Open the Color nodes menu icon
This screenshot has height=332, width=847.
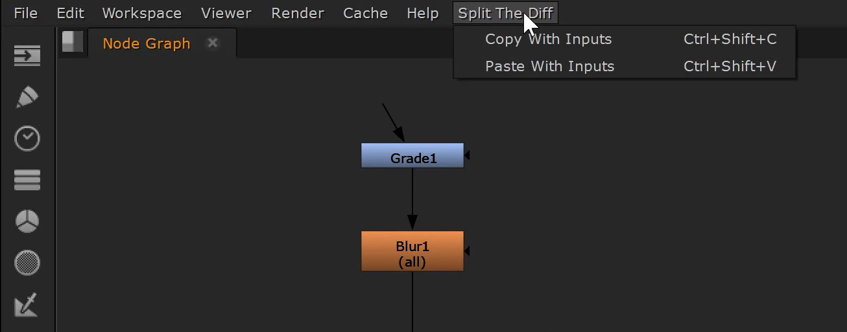tap(27, 221)
